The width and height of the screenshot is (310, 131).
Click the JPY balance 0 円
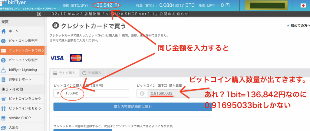(225, 5)
